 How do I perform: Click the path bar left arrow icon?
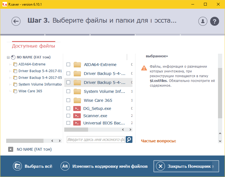click(x=11, y=150)
